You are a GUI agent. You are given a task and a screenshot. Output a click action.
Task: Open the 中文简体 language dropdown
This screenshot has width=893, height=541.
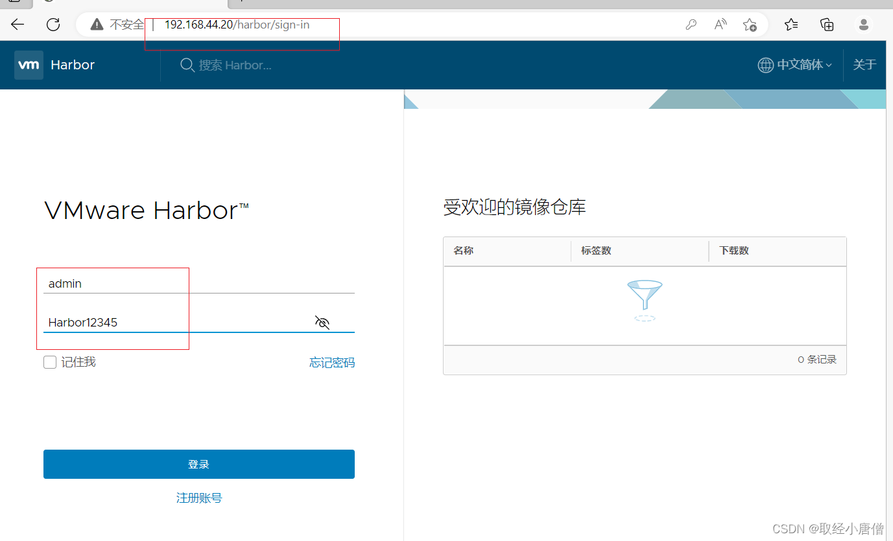tap(804, 65)
